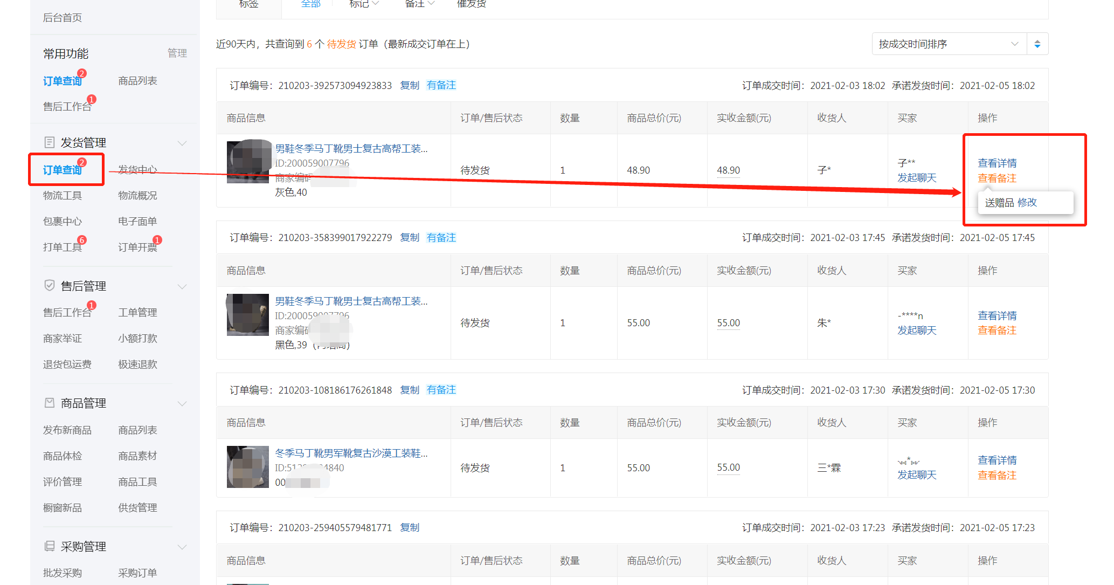Image resolution: width=1114 pixels, height=585 pixels.
Task: Open 打单工具 in the sidebar
Action: 63,247
